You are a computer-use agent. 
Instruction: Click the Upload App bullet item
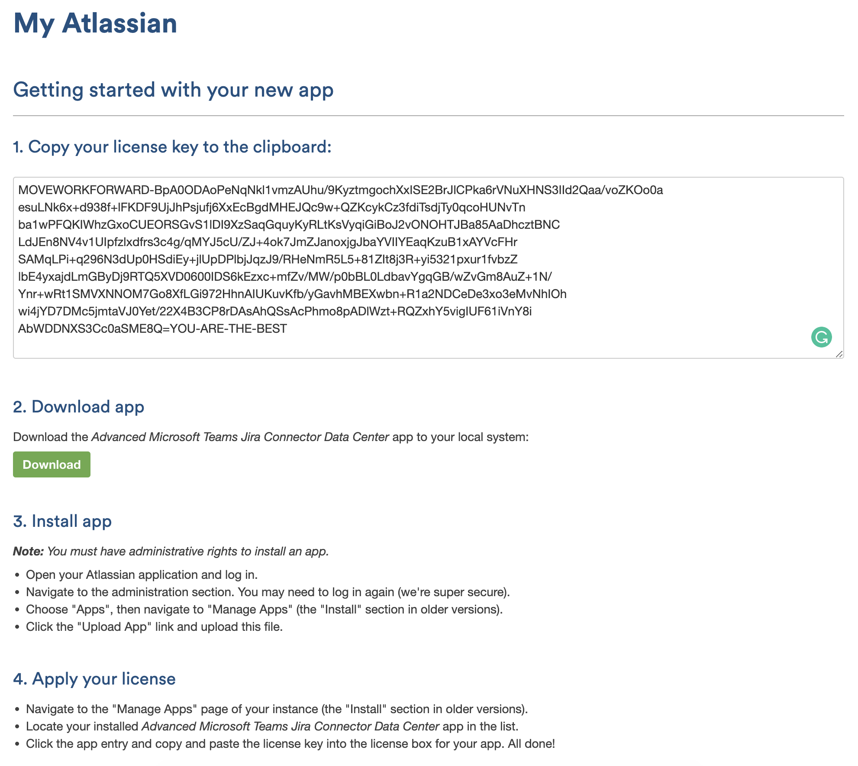pos(154,626)
